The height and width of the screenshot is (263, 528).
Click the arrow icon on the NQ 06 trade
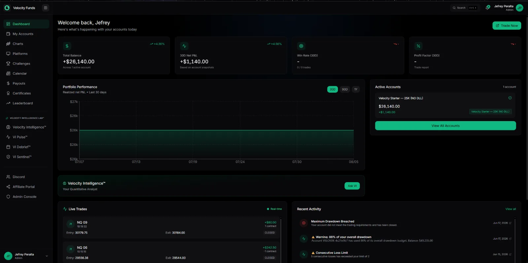pyautogui.click(x=70, y=249)
